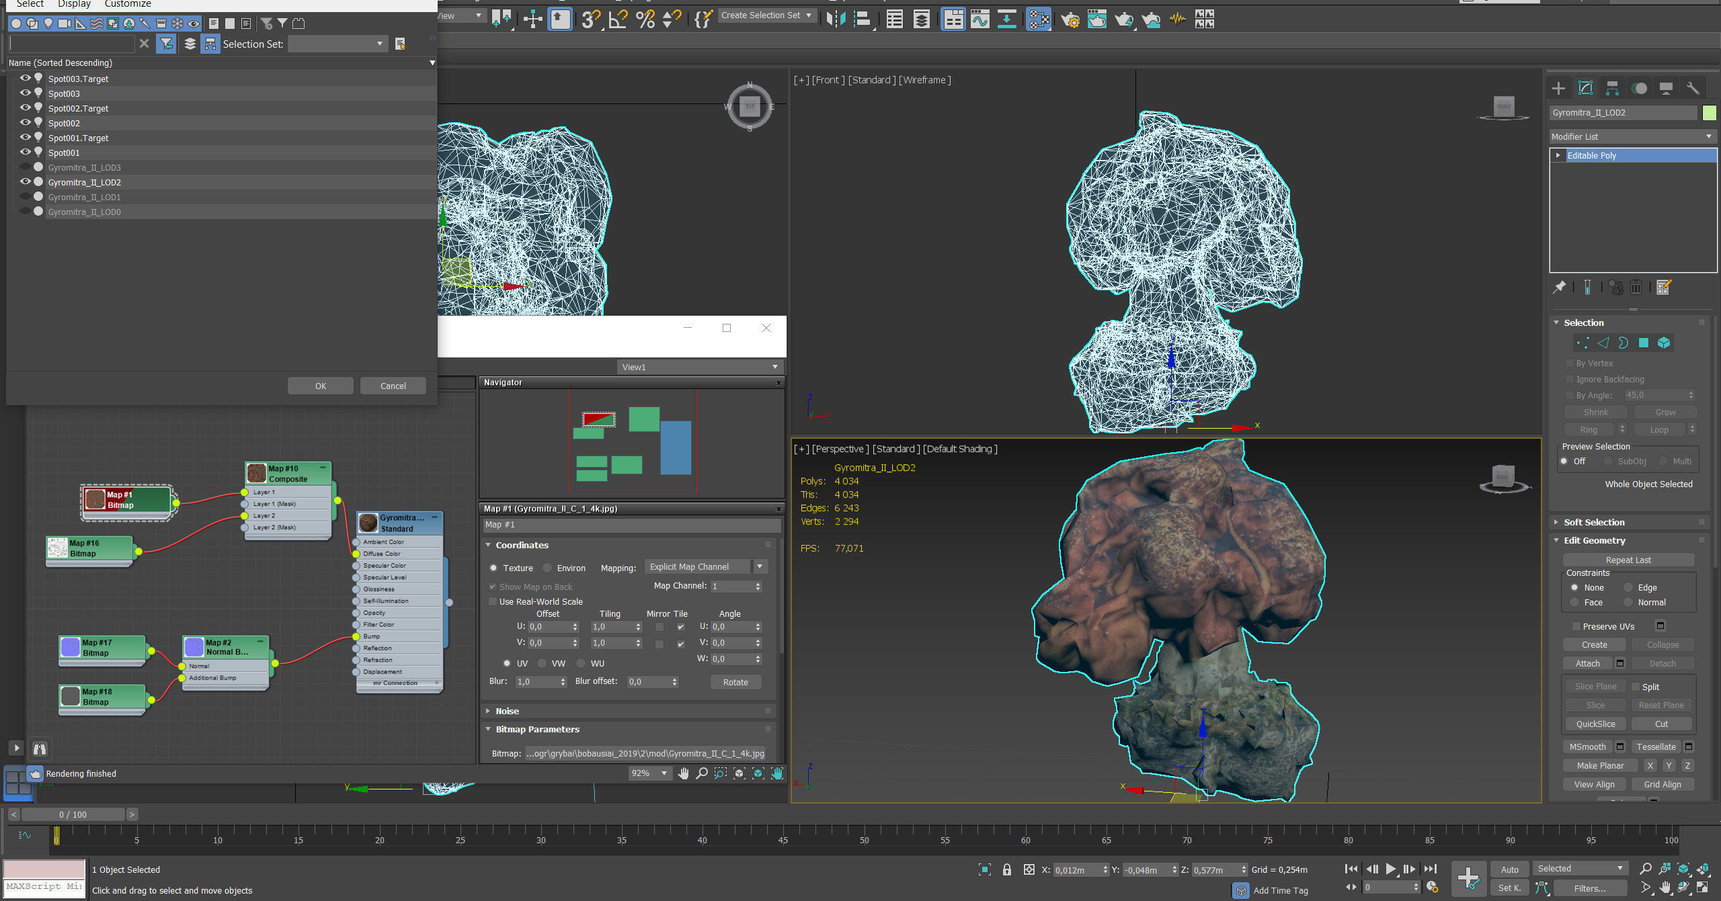The image size is (1721, 901).
Task: Open Render Setup with the teapot gear icon
Action: [1070, 19]
